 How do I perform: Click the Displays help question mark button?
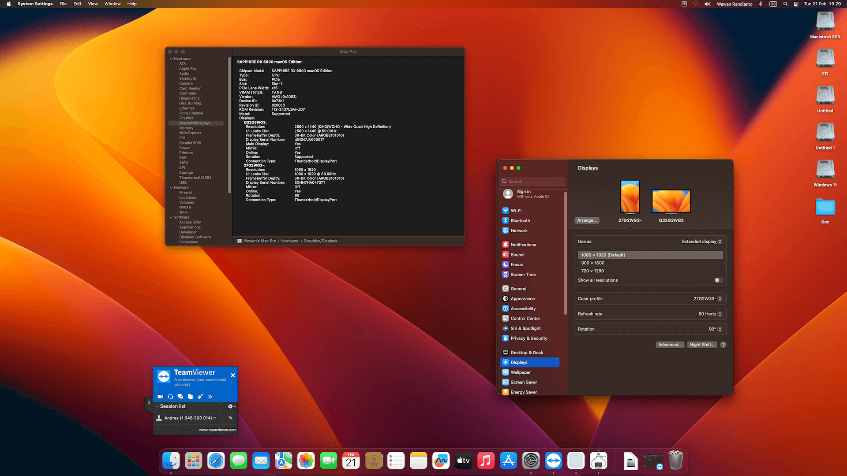tap(723, 345)
